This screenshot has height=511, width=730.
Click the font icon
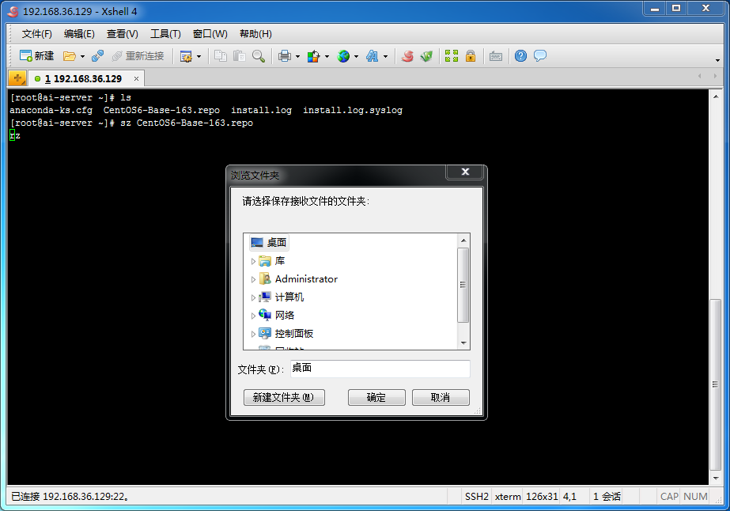tap(372, 56)
